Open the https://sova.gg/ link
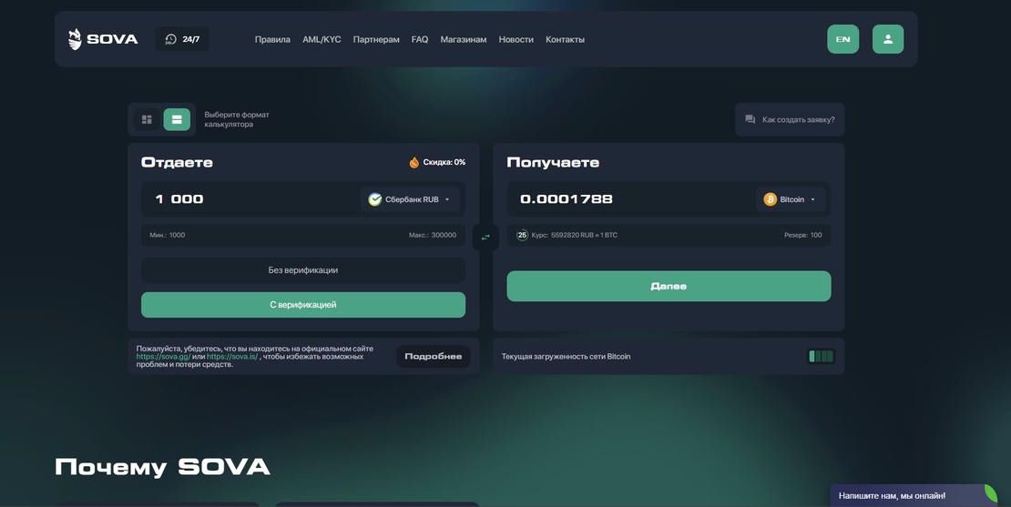This screenshot has width=1011, height=507. [x=163, y=356]
